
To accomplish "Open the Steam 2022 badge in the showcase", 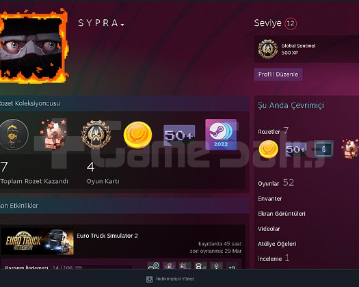I will coord(221,135).
